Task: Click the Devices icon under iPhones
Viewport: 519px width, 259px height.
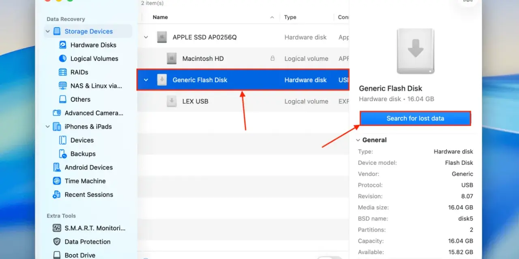Action: [x=63, y=140]
